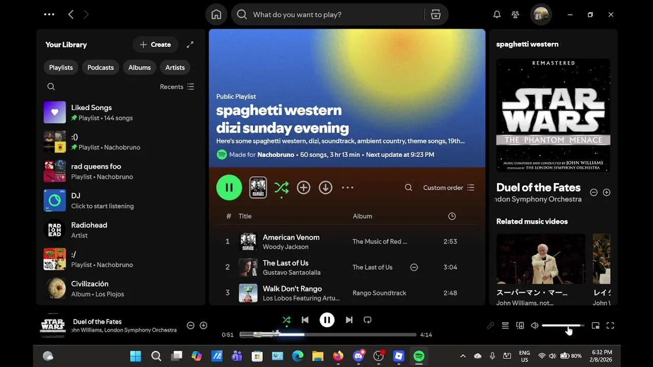Open artist Gustavo Santaolalla
Screen dimensions: 653x367
coord(291,272)
